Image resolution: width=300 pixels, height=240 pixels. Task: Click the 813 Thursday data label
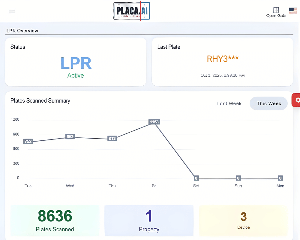tap(112, 138)
